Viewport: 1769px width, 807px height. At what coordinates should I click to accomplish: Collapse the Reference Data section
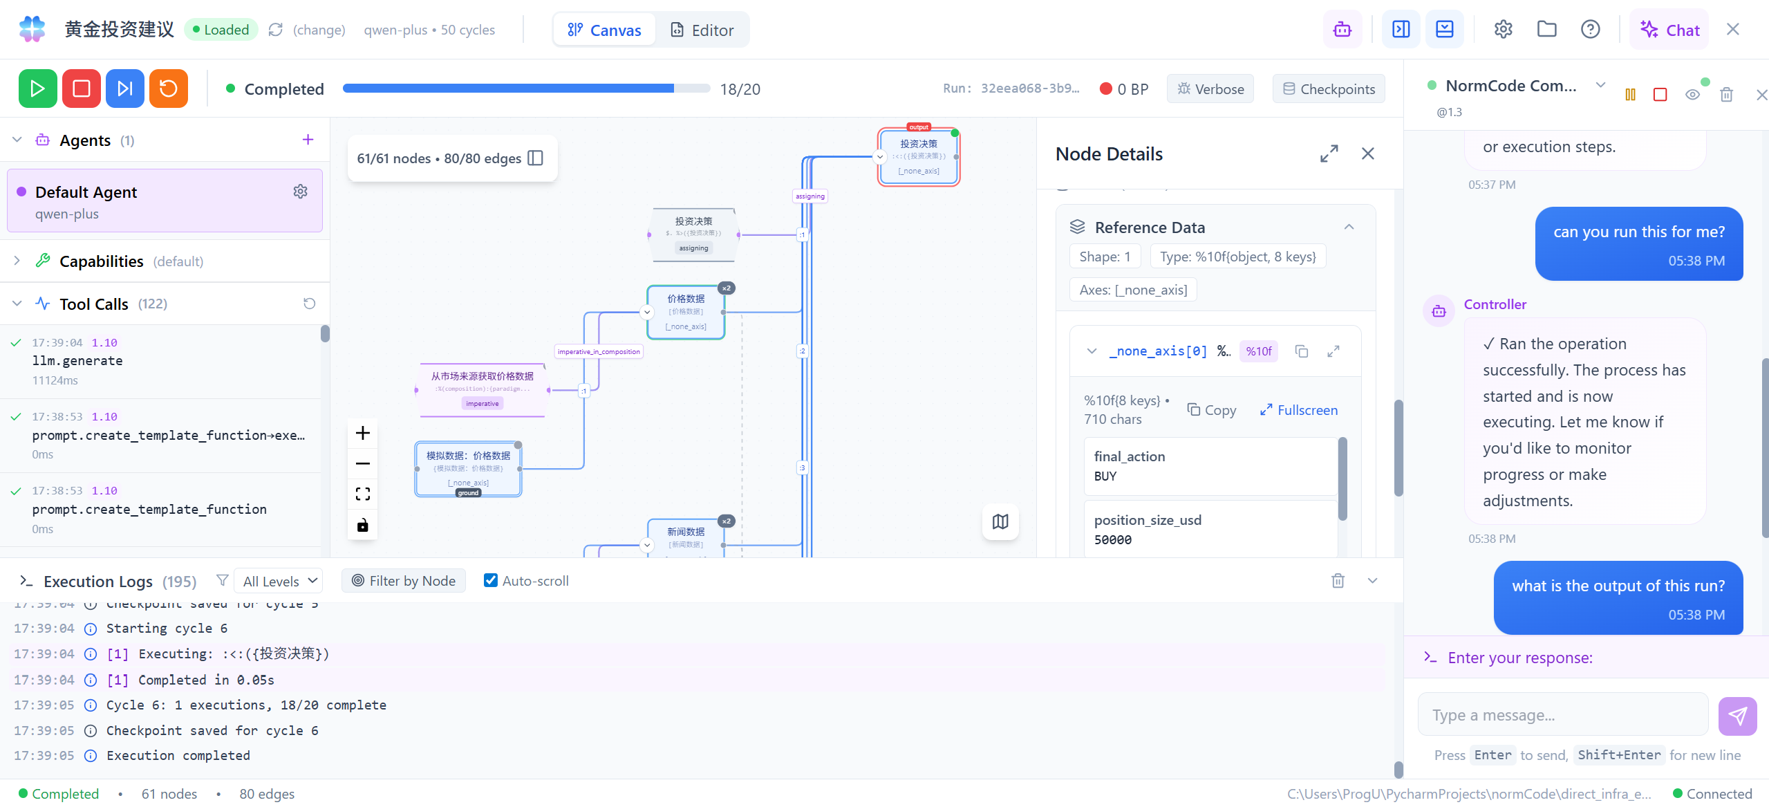[1349, 227]
